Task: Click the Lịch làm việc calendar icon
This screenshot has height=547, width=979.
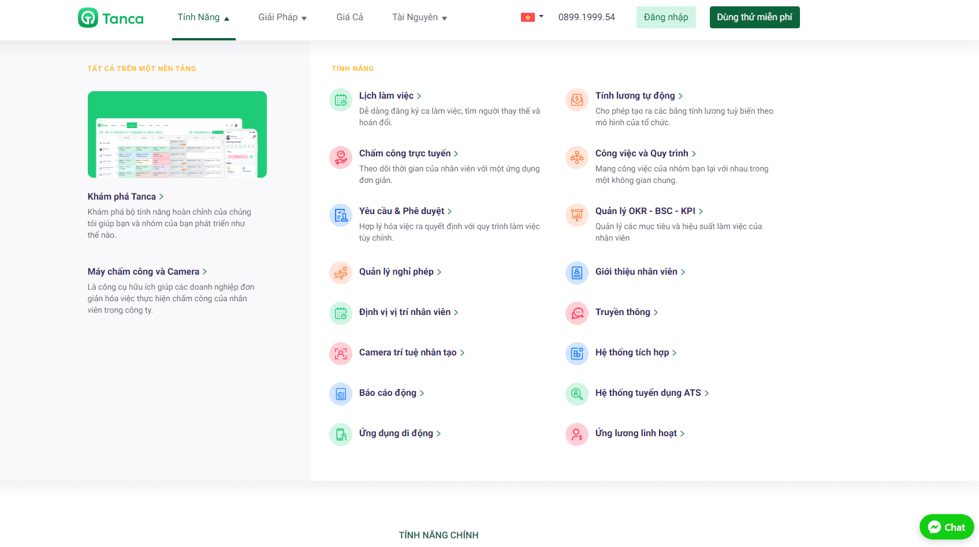Action: click(x=341, y=100)
